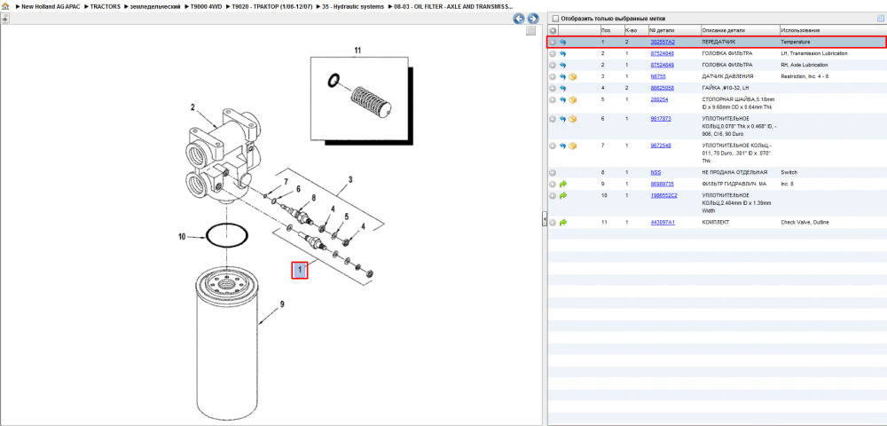The height and width of the screenshot is (426, 887).
Task: Open part number 443897A1 link
Action: (663, 223)
